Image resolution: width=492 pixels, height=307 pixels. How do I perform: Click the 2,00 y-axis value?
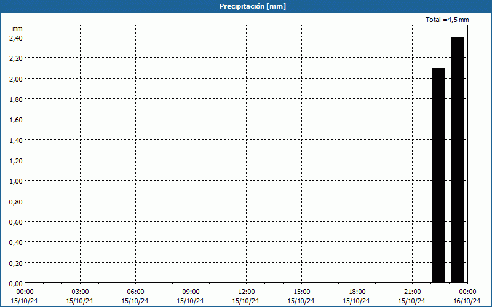16,79
